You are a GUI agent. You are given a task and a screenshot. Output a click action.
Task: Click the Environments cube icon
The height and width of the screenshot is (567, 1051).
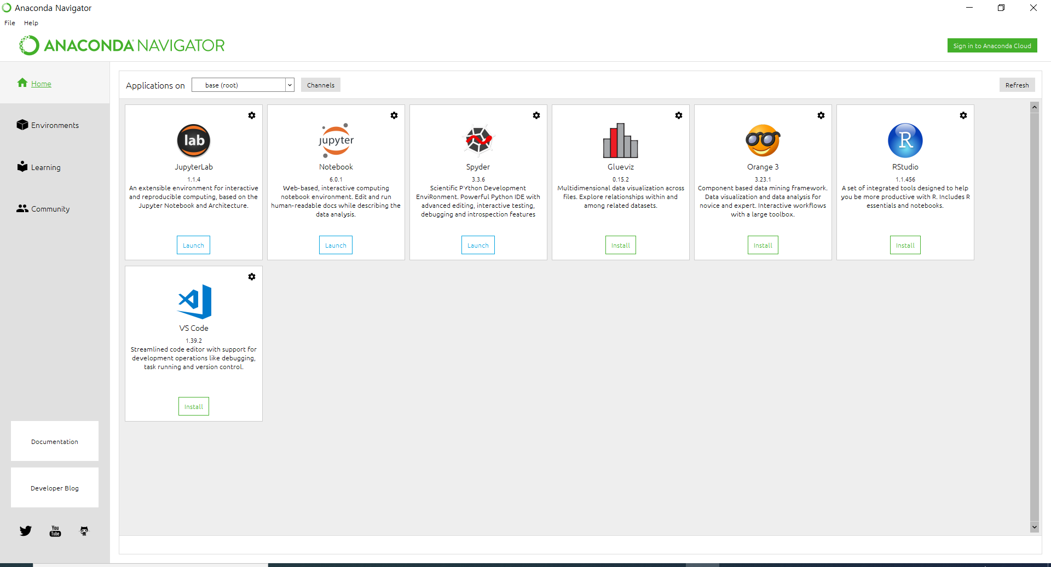tap(22, 125)
